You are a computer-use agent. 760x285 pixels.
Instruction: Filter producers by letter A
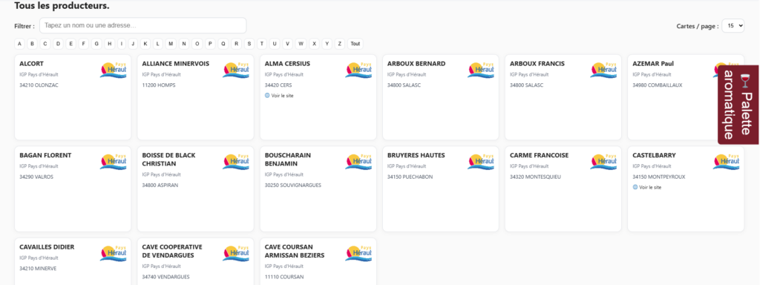click(x=20, y=44)
